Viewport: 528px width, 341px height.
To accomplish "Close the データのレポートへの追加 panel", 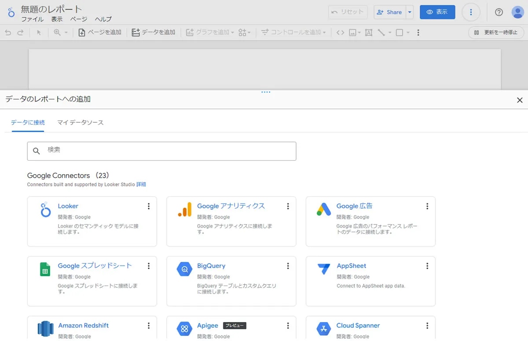I will [x=520, y=100].
